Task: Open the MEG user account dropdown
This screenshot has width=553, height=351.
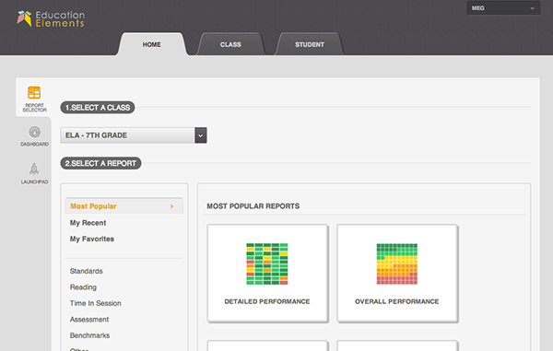Action: coord(503,8)
